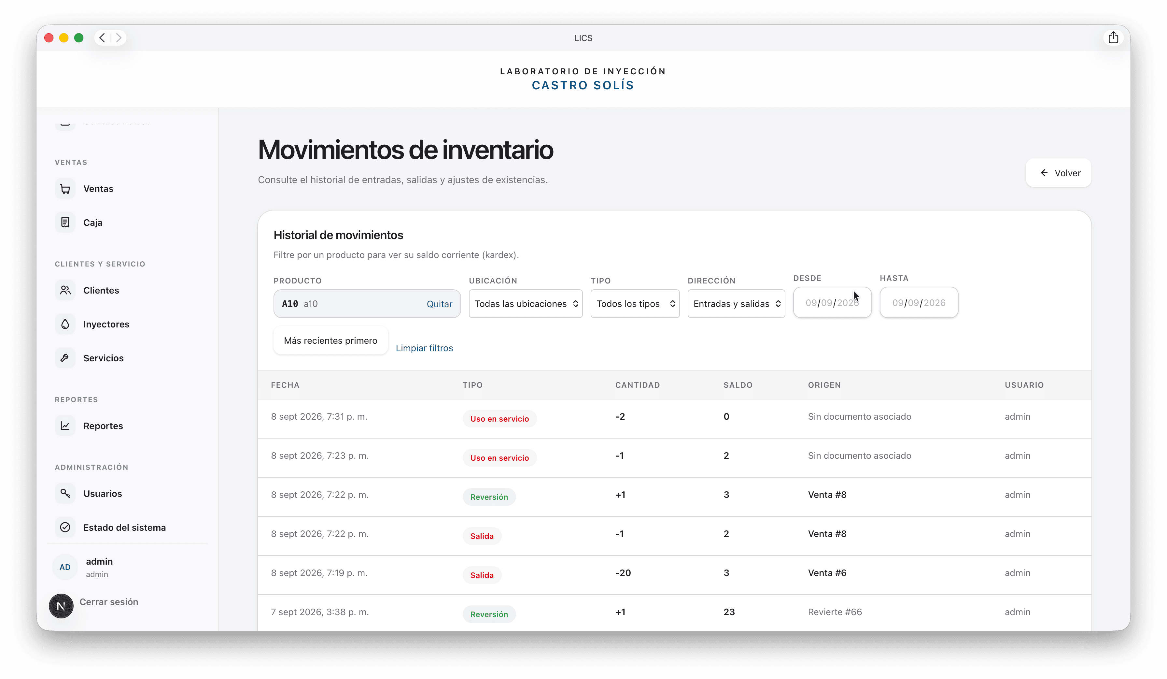Click Salida badge in Venta #8 row
This screenshot has height=679, width=1167.
pos(482,536)
